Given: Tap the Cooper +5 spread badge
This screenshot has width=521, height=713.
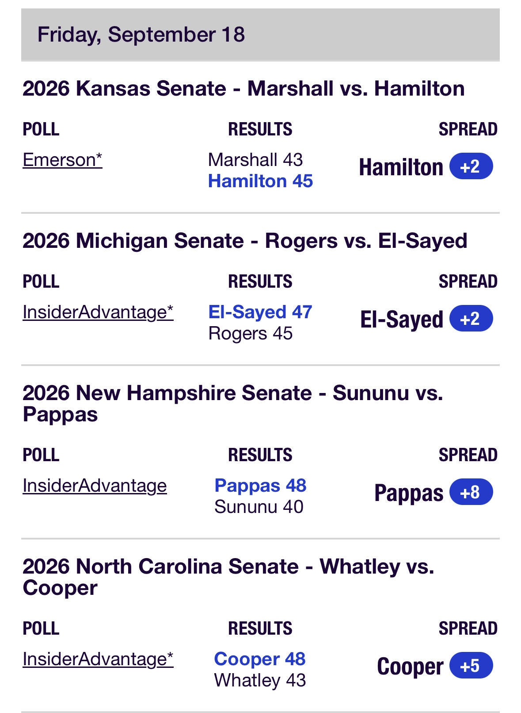Looking at the screenshot, I should coord(471,666).
